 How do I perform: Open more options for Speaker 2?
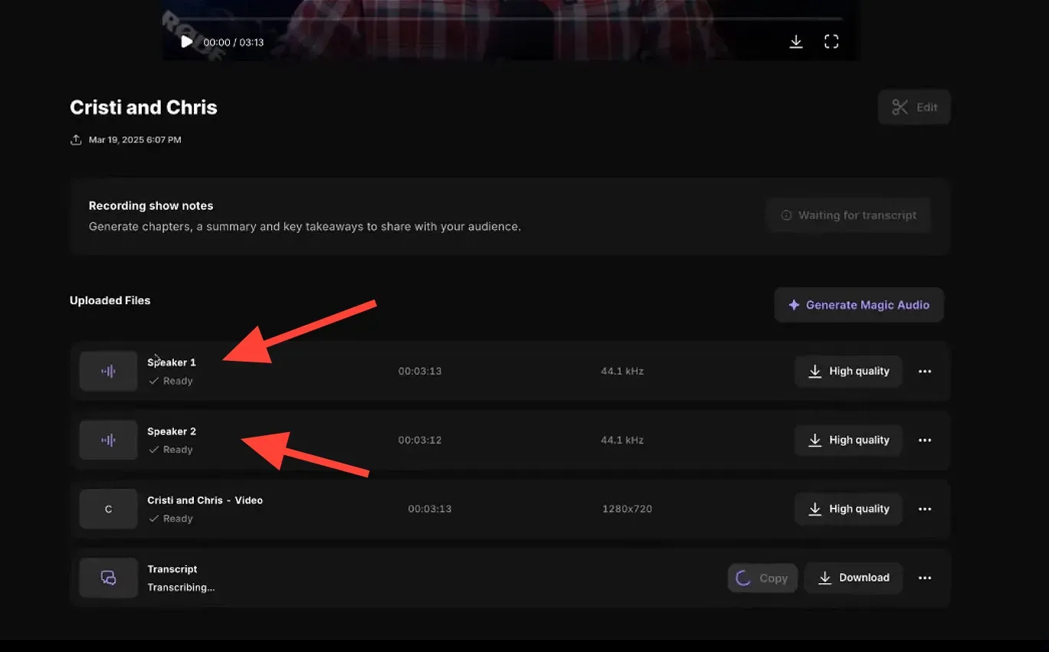925,441
